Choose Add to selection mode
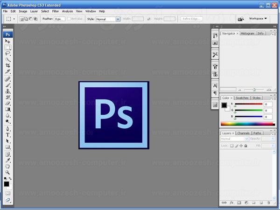This screenshot has width=280, height=210. coord(26,19)
